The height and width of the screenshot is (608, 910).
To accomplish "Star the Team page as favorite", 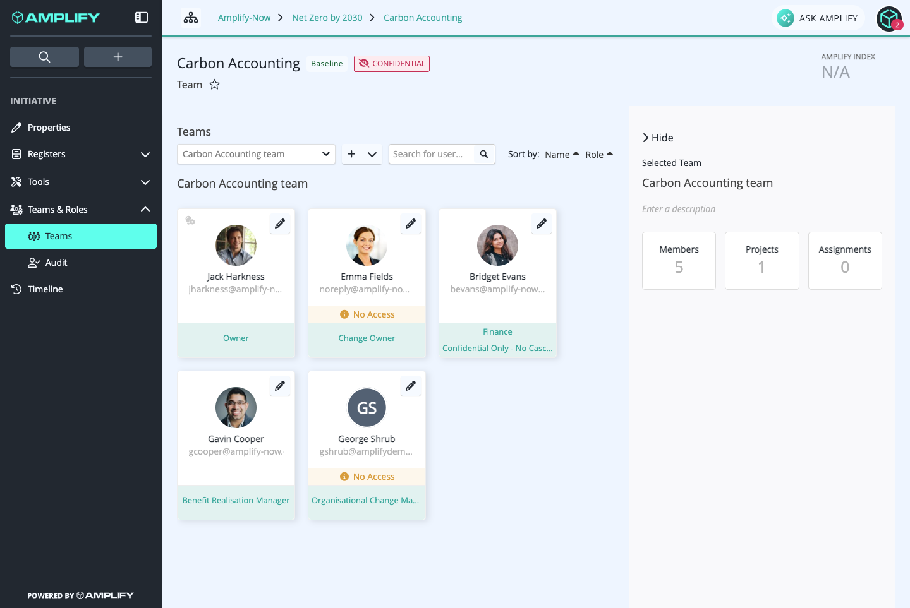I will tap(215, 85).
